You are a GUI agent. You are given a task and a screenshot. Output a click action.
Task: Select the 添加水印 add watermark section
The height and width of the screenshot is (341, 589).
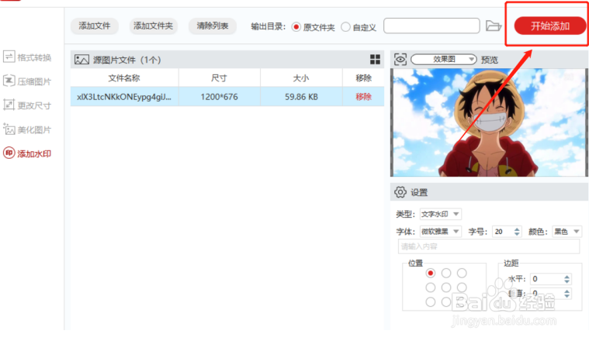click(27, 153)
